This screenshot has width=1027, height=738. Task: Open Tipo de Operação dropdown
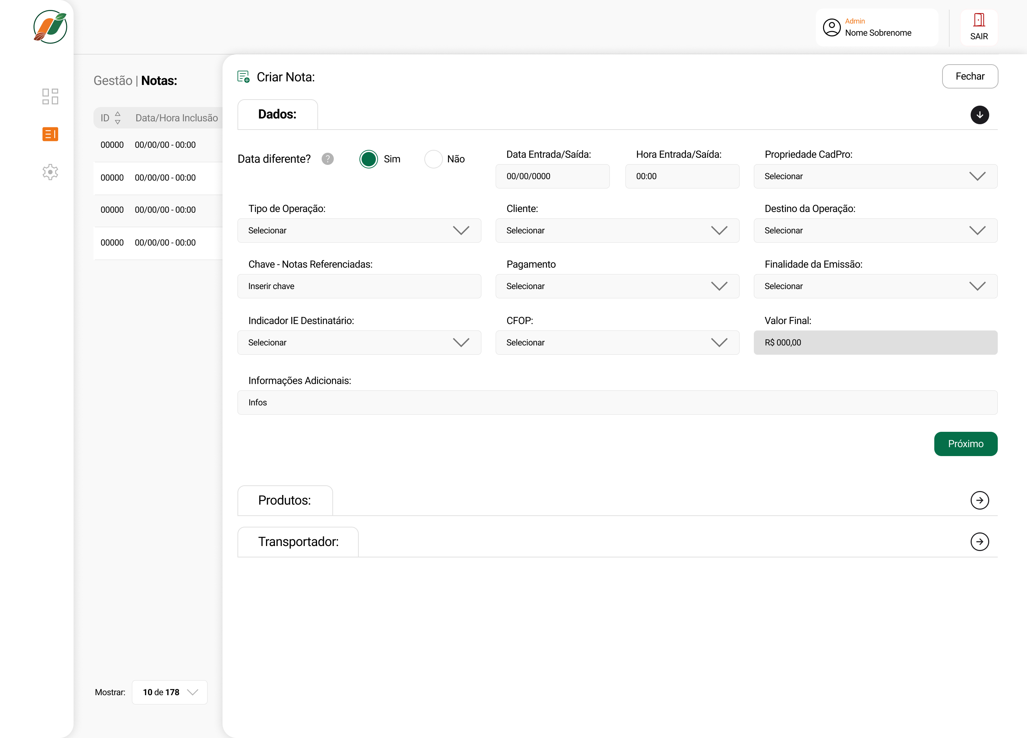coord(359,231)
